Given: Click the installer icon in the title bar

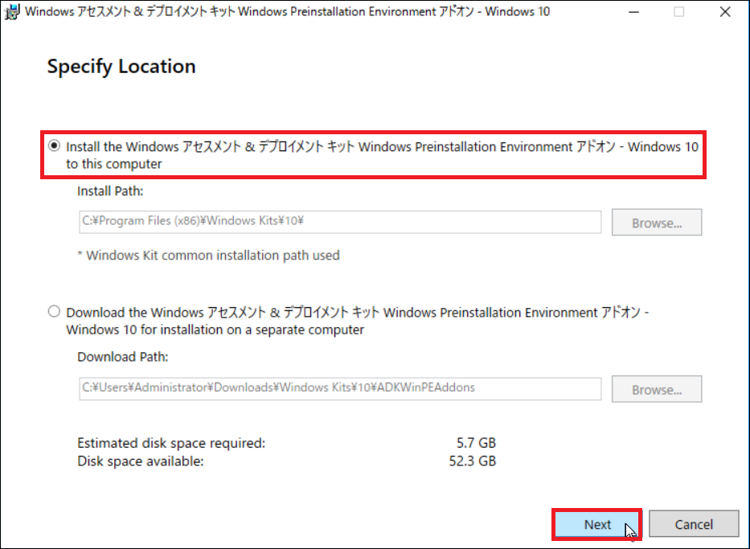Looking at the screenshot, I should 11,11.
